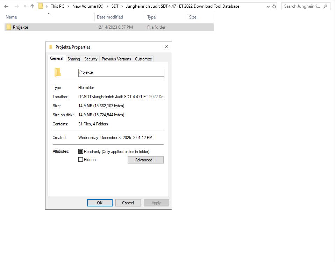Screen dimensions: 335x262
Task: Click the 31 Files, 4 Folders text
Action: 93,124
